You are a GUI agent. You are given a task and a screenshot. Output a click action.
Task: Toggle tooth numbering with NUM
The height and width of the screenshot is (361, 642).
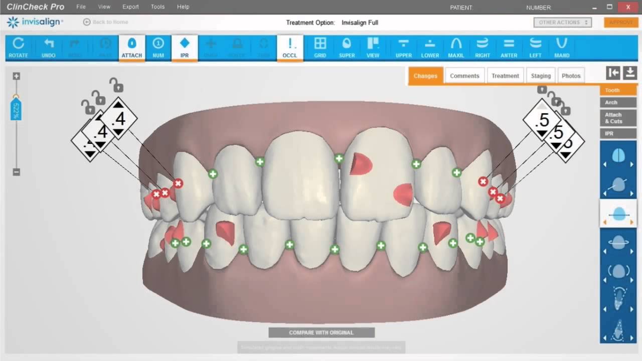pyautogui.click(x=158, y=48)
